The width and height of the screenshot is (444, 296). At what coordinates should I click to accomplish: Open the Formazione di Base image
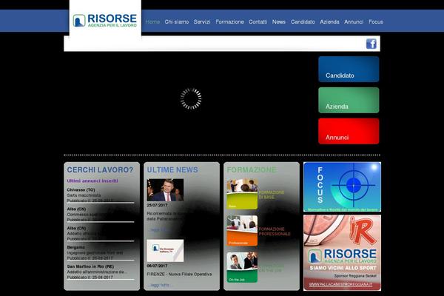242,194
